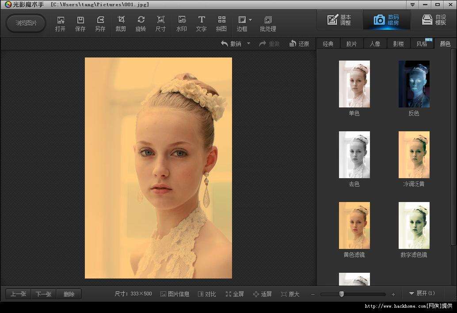Expand the 边框 (Border) dropdown arrow
457x313 pixels.
point(251,20)
